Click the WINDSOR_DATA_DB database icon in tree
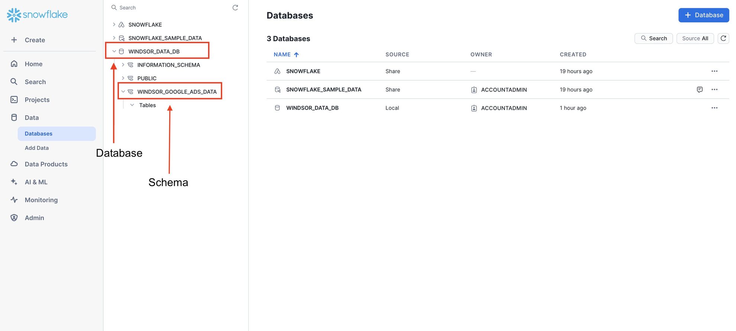Screen dimensions: 736x331 coord(122,51)
